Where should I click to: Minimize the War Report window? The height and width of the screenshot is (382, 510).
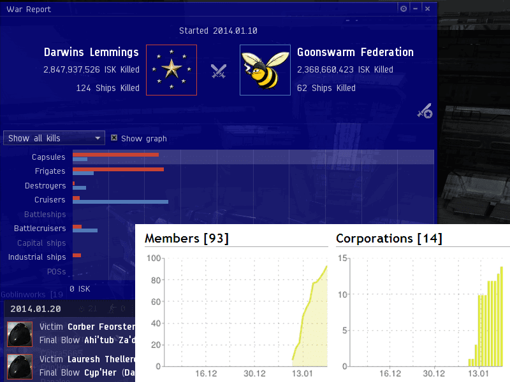pos(416,9)
